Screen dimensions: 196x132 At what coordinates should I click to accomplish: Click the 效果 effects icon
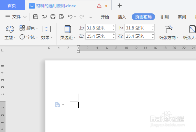pyautogui.click(x=47, y=29)
